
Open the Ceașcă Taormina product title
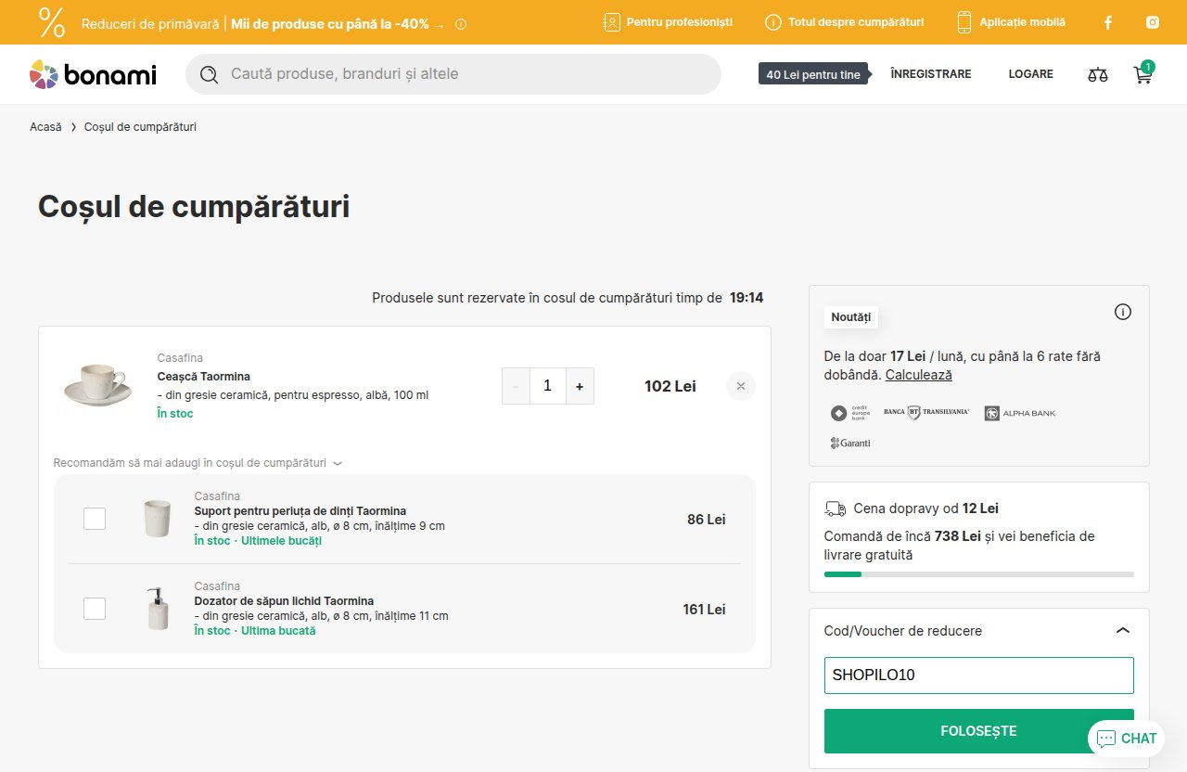[x=204, y=377]
